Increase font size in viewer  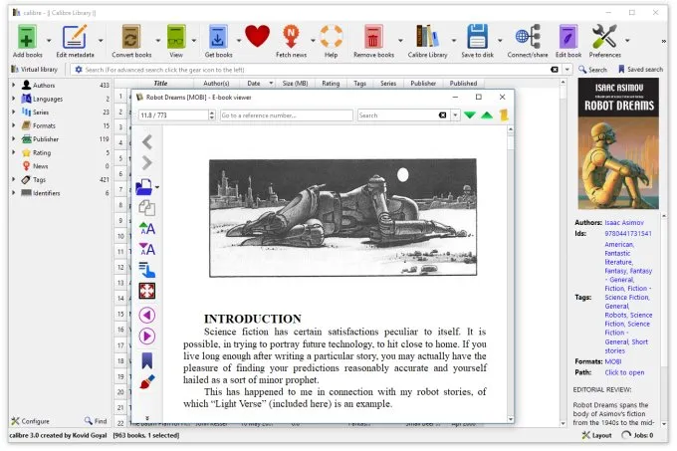tap(146, 228)
